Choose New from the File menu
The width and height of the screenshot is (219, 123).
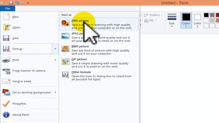click(29, 17)
